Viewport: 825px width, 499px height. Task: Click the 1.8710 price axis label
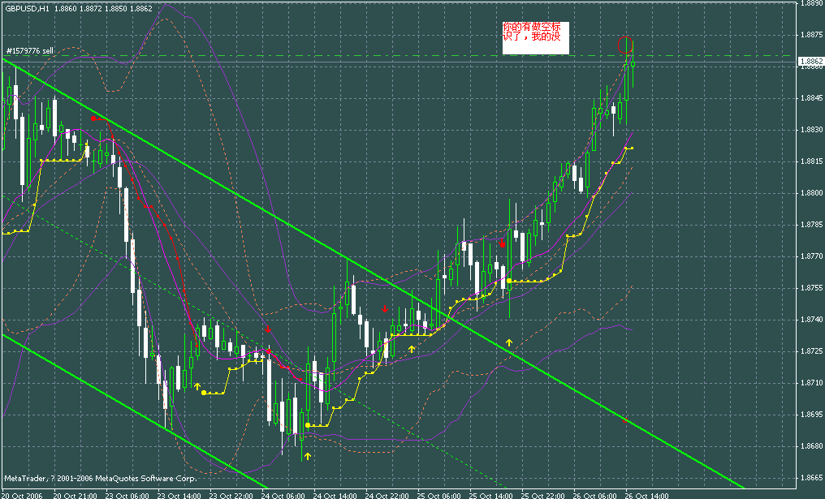pos(811,383)
